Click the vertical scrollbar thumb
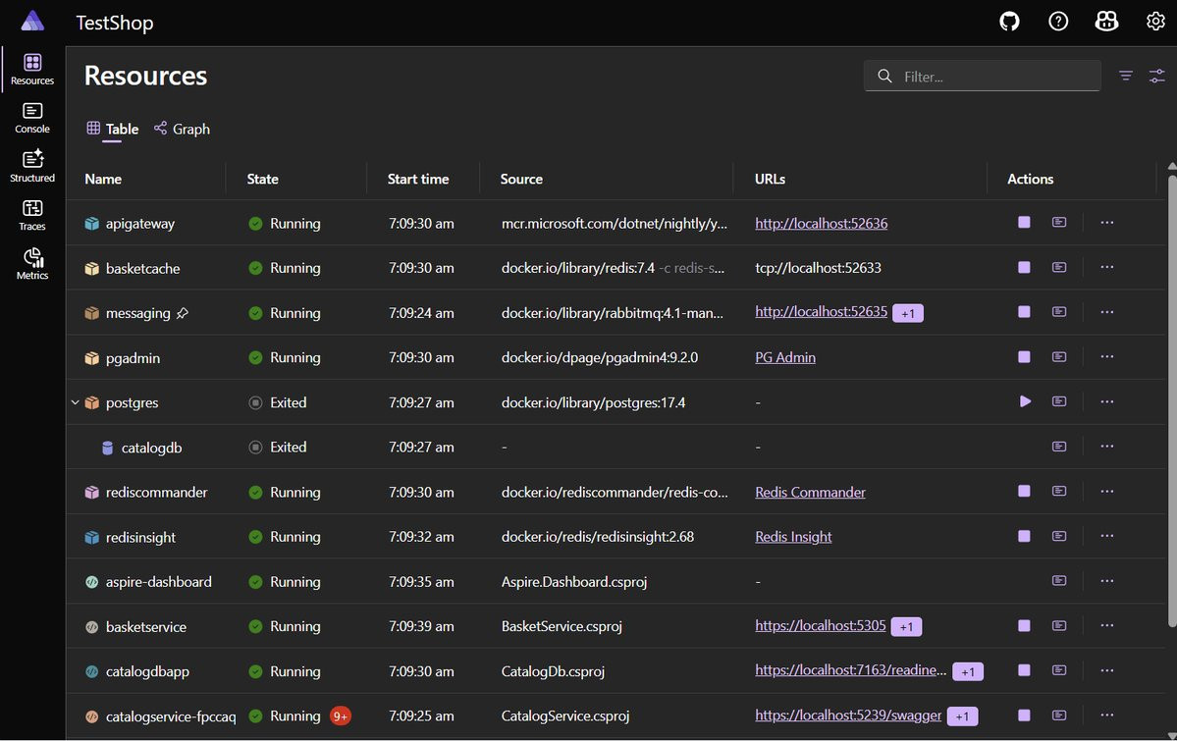The height and width of the screenshot is (741, 1177). click(1172, 400)
